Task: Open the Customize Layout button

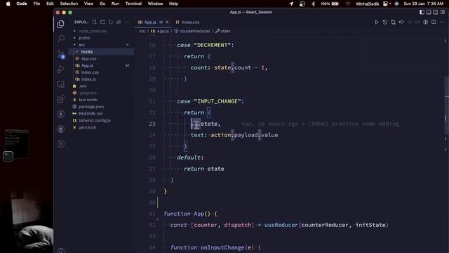Action: tap(443, 12)
